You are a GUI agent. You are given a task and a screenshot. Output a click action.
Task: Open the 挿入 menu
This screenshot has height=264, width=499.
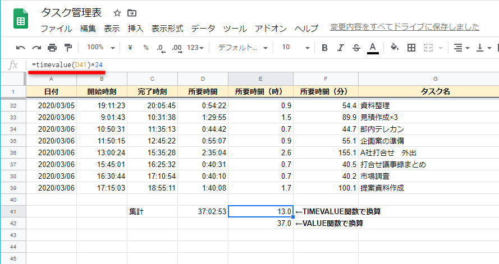pos(136,29)
